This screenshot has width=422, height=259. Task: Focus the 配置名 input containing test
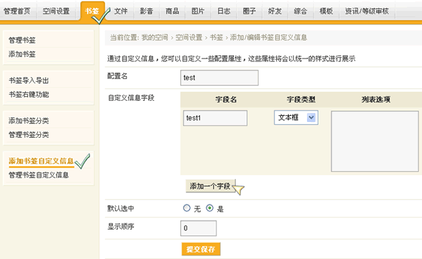click(219, 78)
